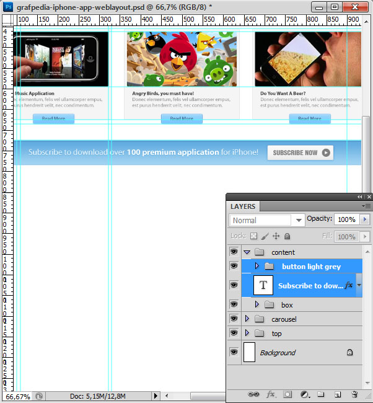Toggle visibility of the box group
Screen dimensions: 373x403
234,304
